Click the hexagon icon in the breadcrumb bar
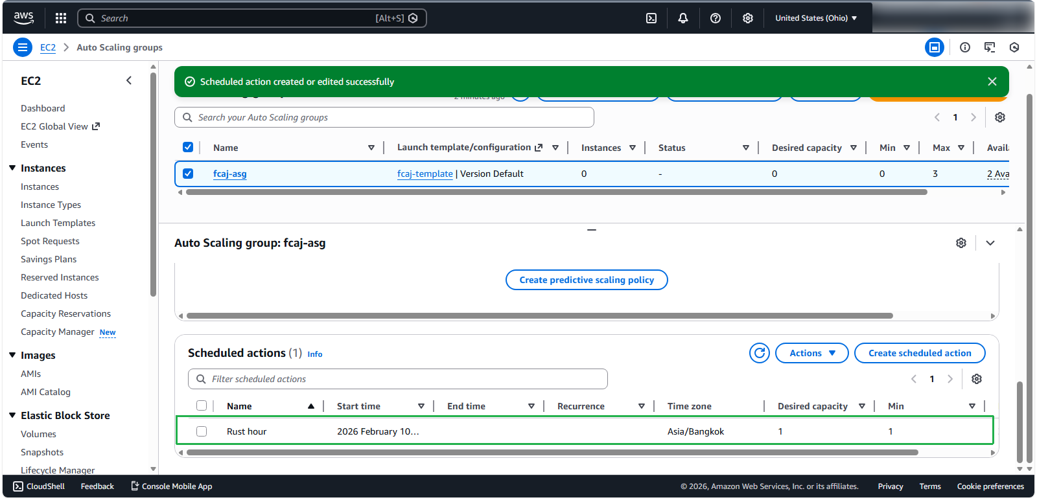 [x=1014, y=47]
